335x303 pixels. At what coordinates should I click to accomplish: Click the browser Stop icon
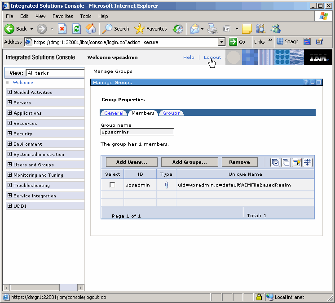click(x=62, y=29)
